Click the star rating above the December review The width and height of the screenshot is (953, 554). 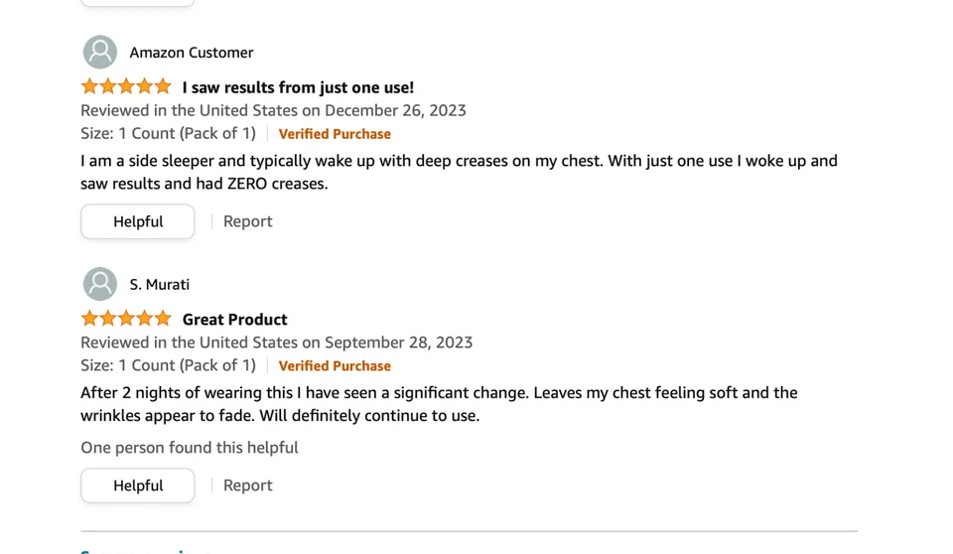click(x=126, y=87)
